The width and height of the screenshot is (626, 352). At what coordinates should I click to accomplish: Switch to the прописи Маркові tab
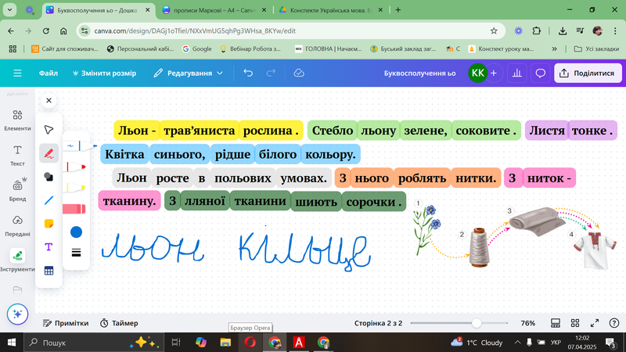(x=214, y=10)
